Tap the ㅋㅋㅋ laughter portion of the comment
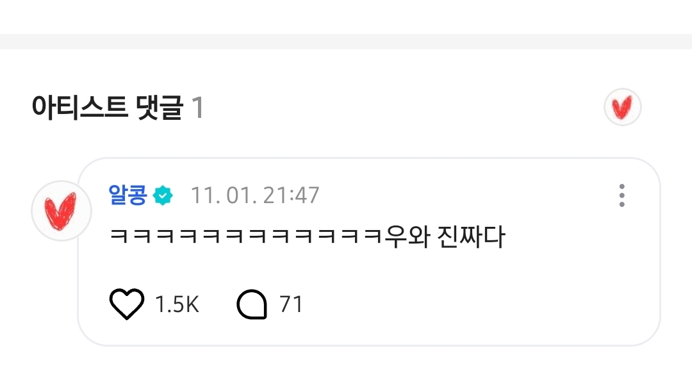The width and height of the screenshot is (692, 371). [x=246, y=237]
